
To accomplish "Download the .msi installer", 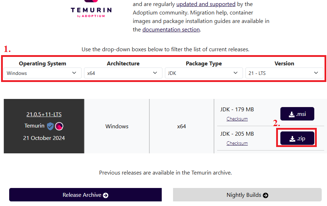I will [297, 114].
